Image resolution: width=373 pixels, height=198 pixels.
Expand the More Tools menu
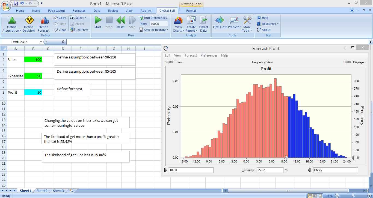247,24
